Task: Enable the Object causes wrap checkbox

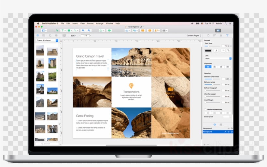Action: click(x=205, y=109)
